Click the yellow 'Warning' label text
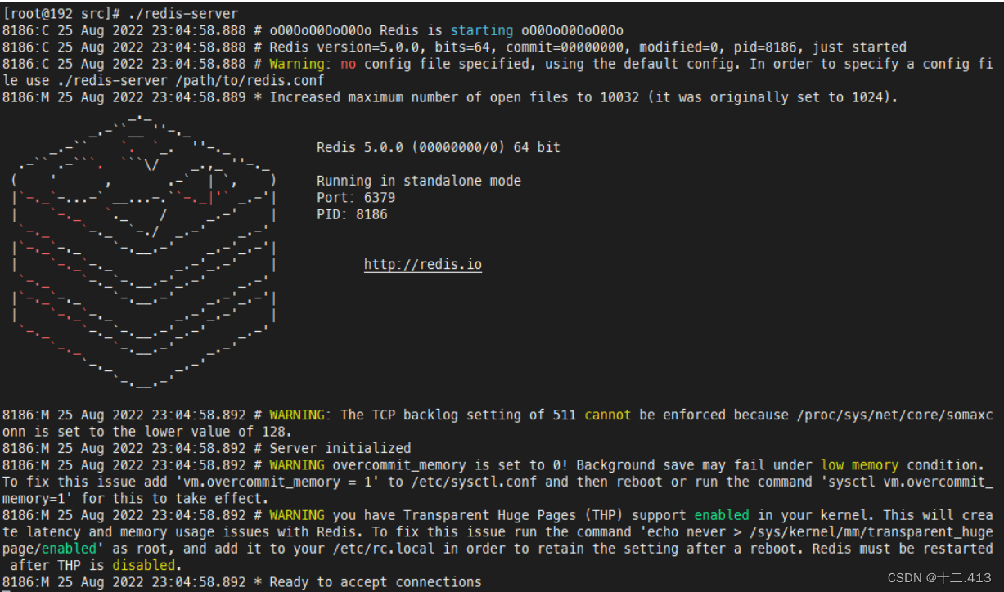 [295, 63]
